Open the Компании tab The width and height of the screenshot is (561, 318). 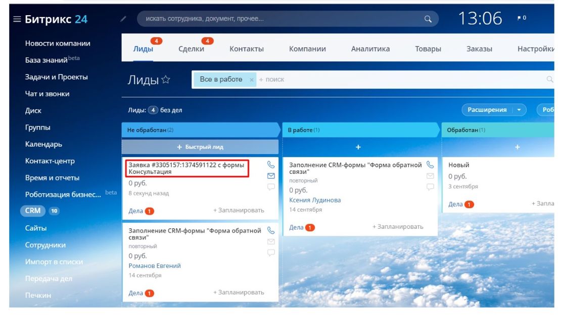click(307, 49)
